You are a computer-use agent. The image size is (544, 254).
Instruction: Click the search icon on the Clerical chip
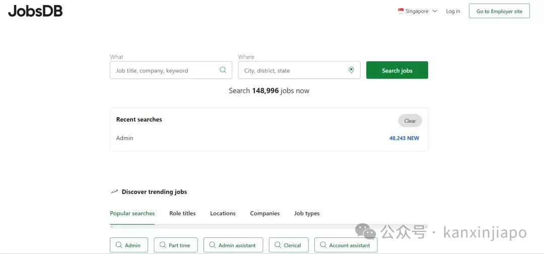coord(278,245)
